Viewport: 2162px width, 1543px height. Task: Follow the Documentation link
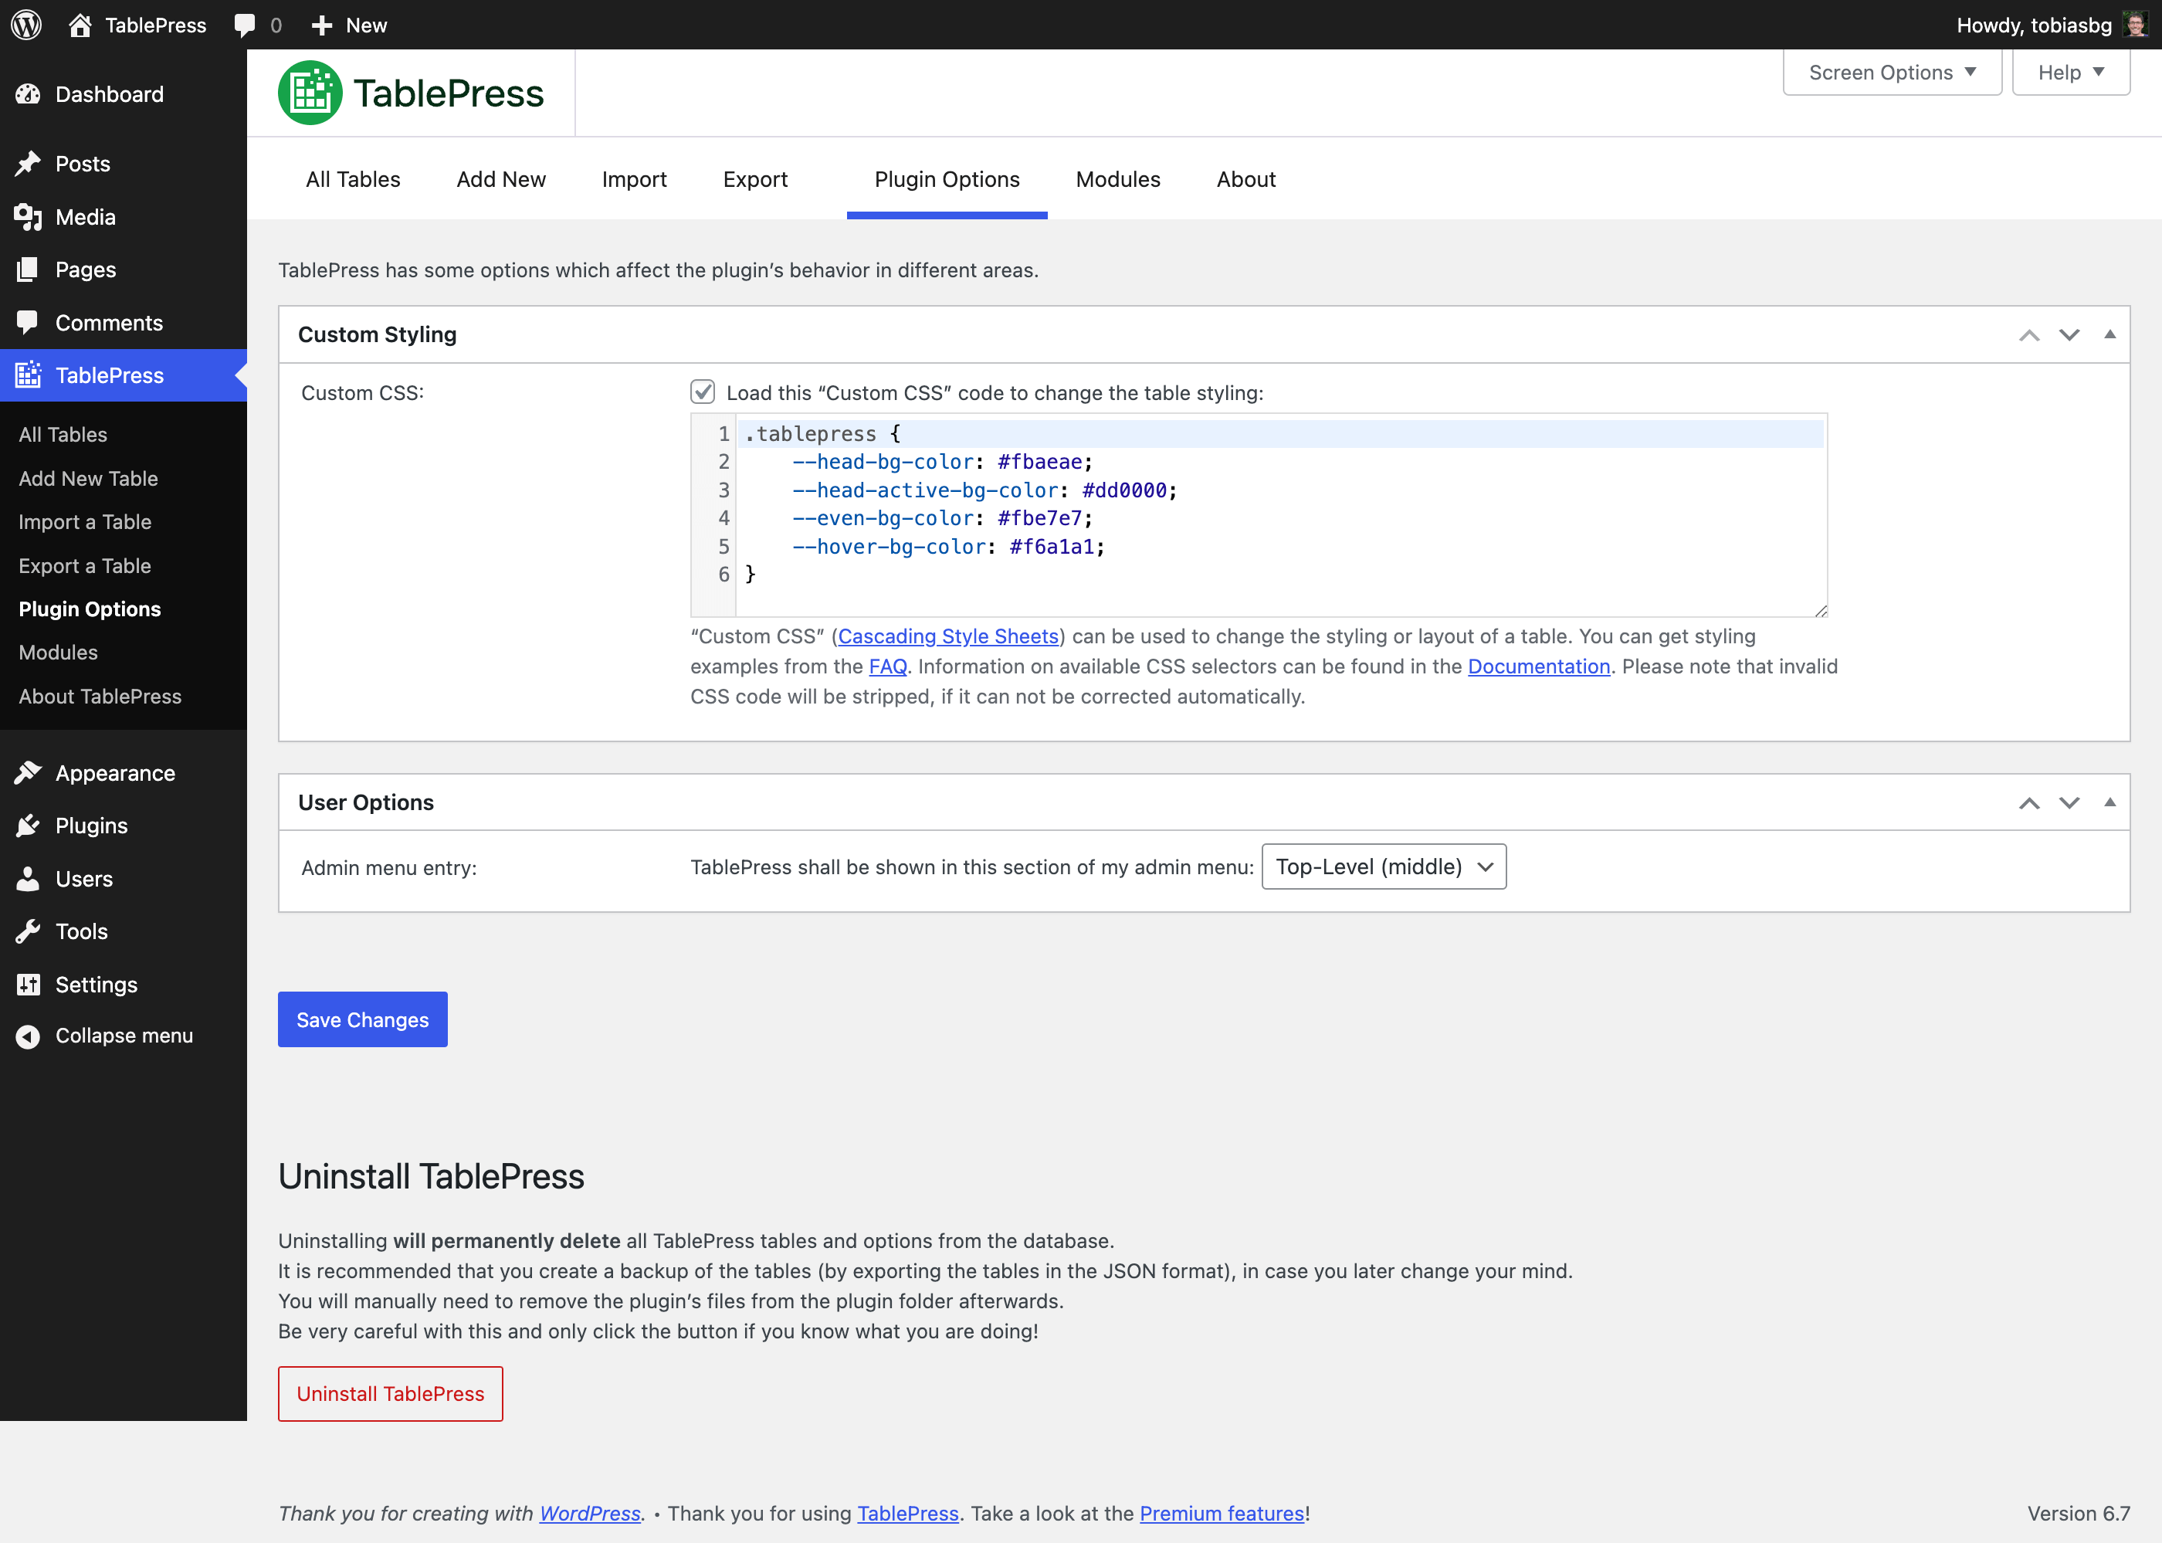tap(1539, 666)
